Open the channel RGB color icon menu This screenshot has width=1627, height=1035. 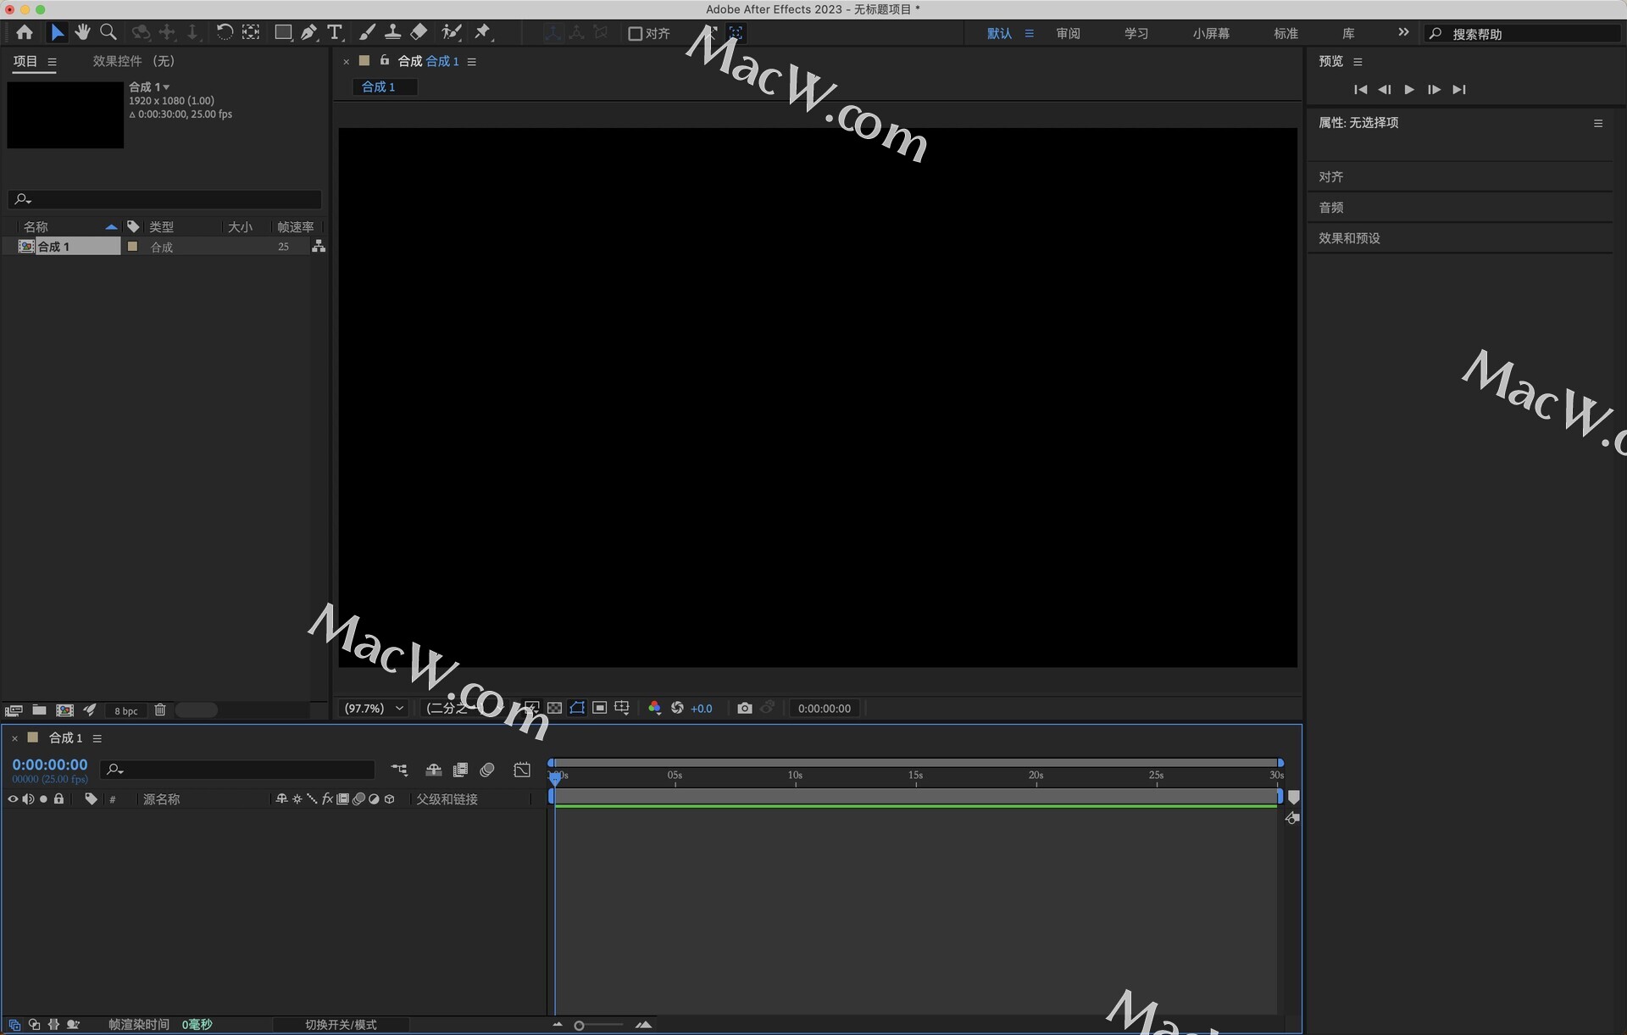click(654, 708)
